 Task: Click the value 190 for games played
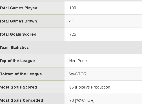73,8
